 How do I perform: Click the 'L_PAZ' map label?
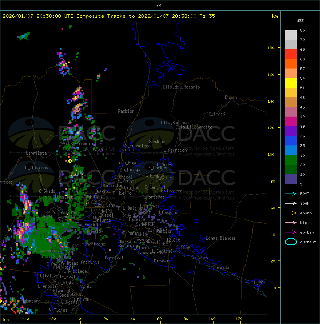pyautogui.click(x=260, y=282)
